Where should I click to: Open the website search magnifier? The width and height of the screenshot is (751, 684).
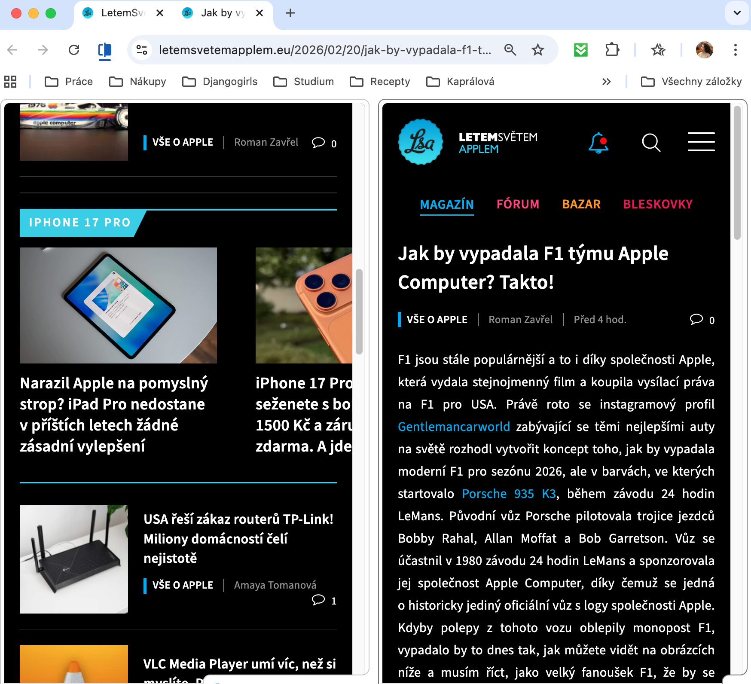651,143
